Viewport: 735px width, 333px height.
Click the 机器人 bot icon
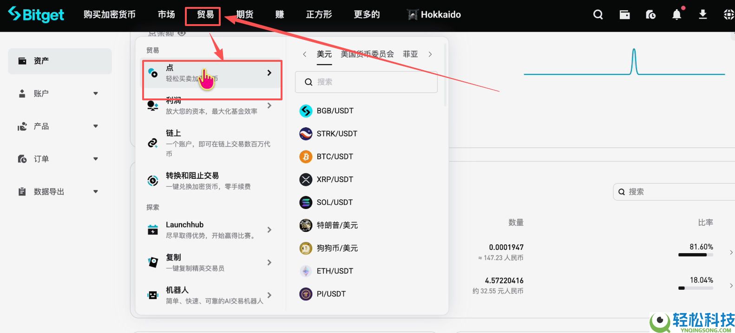point(152,295)
